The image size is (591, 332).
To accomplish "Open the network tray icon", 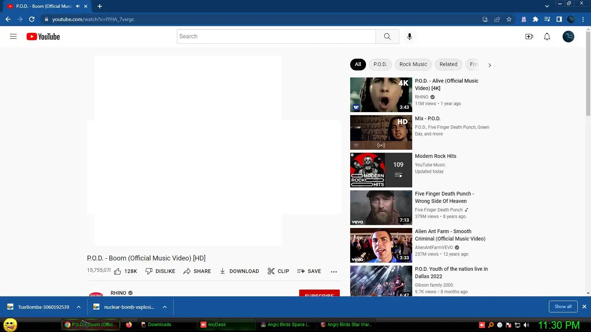I will coord(517,325).
